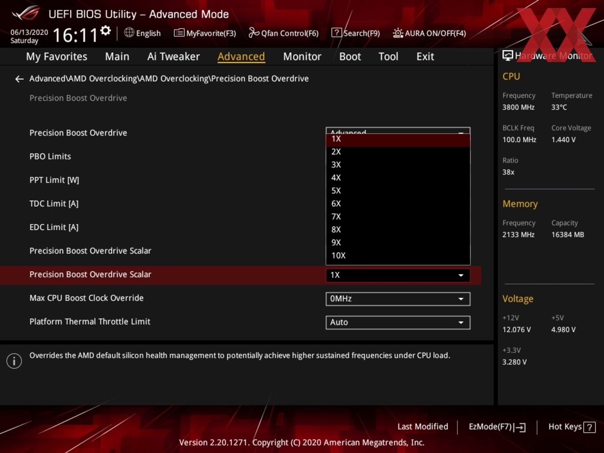Click the info icon in help area
Image resolution: width=604 pixels, height=453 pixels.
click(x=14, y=361)
